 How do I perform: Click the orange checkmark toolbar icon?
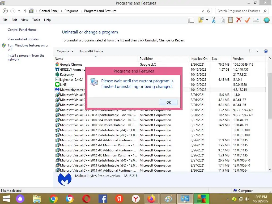tap(247, 20)
